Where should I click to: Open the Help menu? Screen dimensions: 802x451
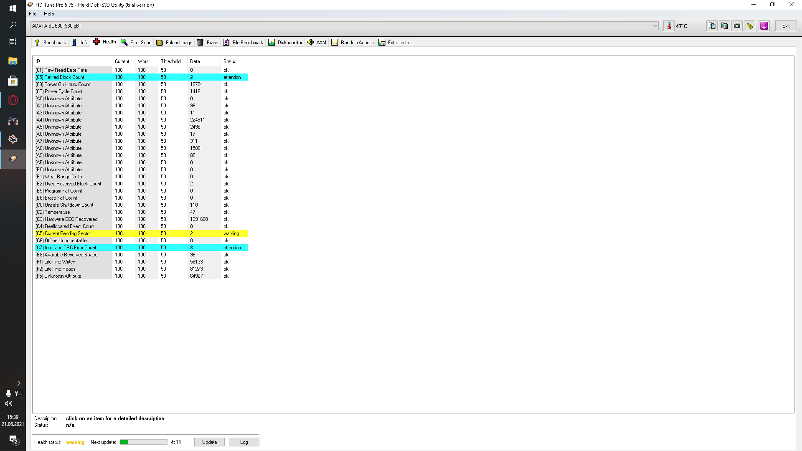49,14
